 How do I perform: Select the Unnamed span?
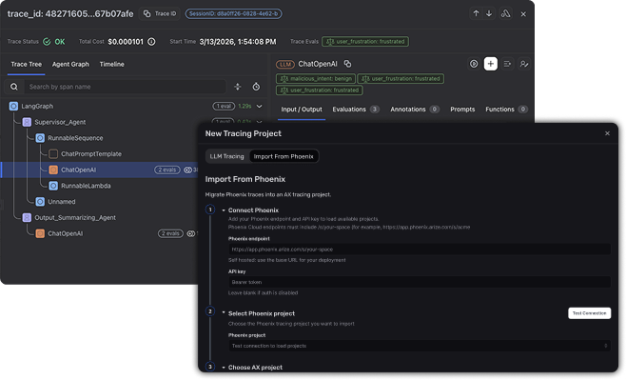62,202
